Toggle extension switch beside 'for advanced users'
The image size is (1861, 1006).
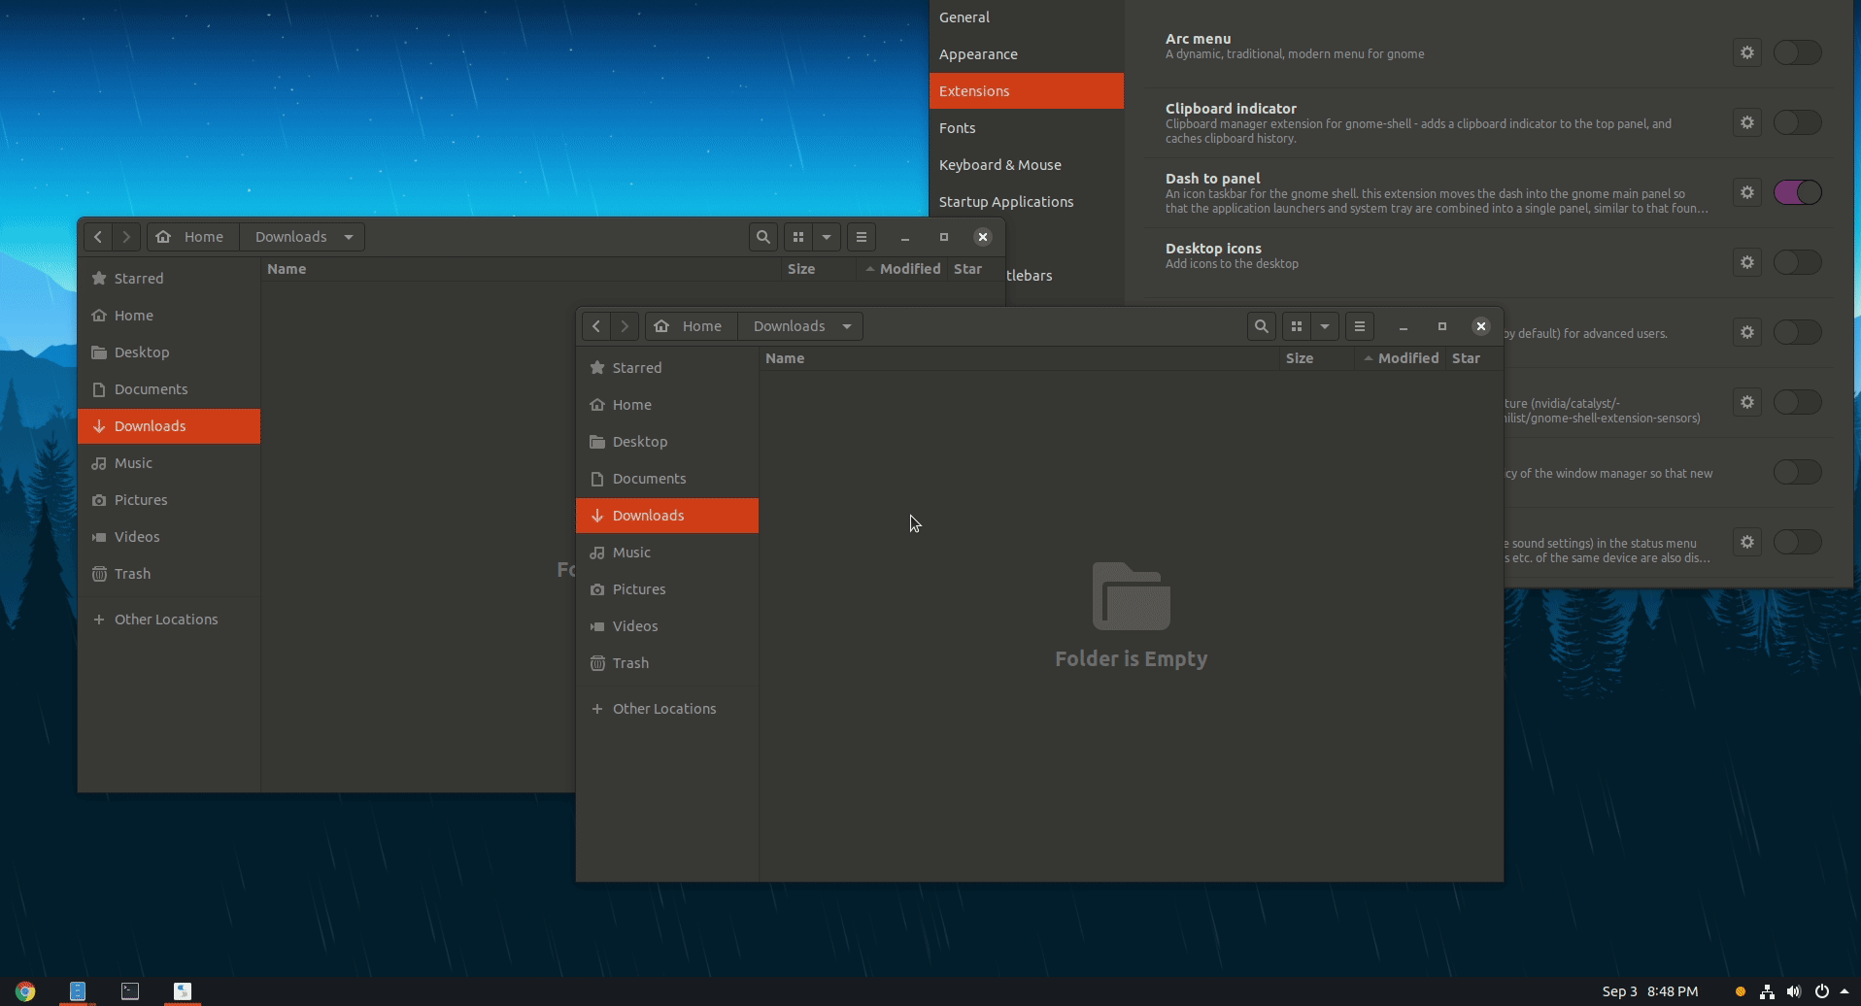point(1797,332)
